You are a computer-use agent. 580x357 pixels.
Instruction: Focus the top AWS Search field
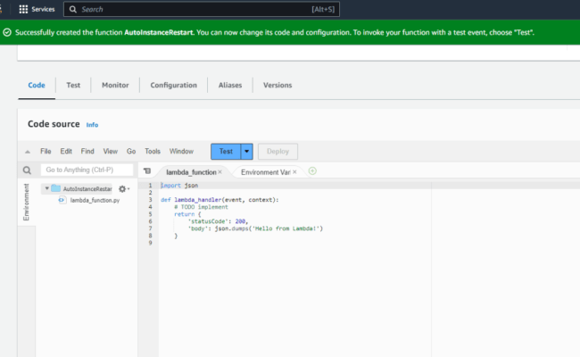point(202,9)
